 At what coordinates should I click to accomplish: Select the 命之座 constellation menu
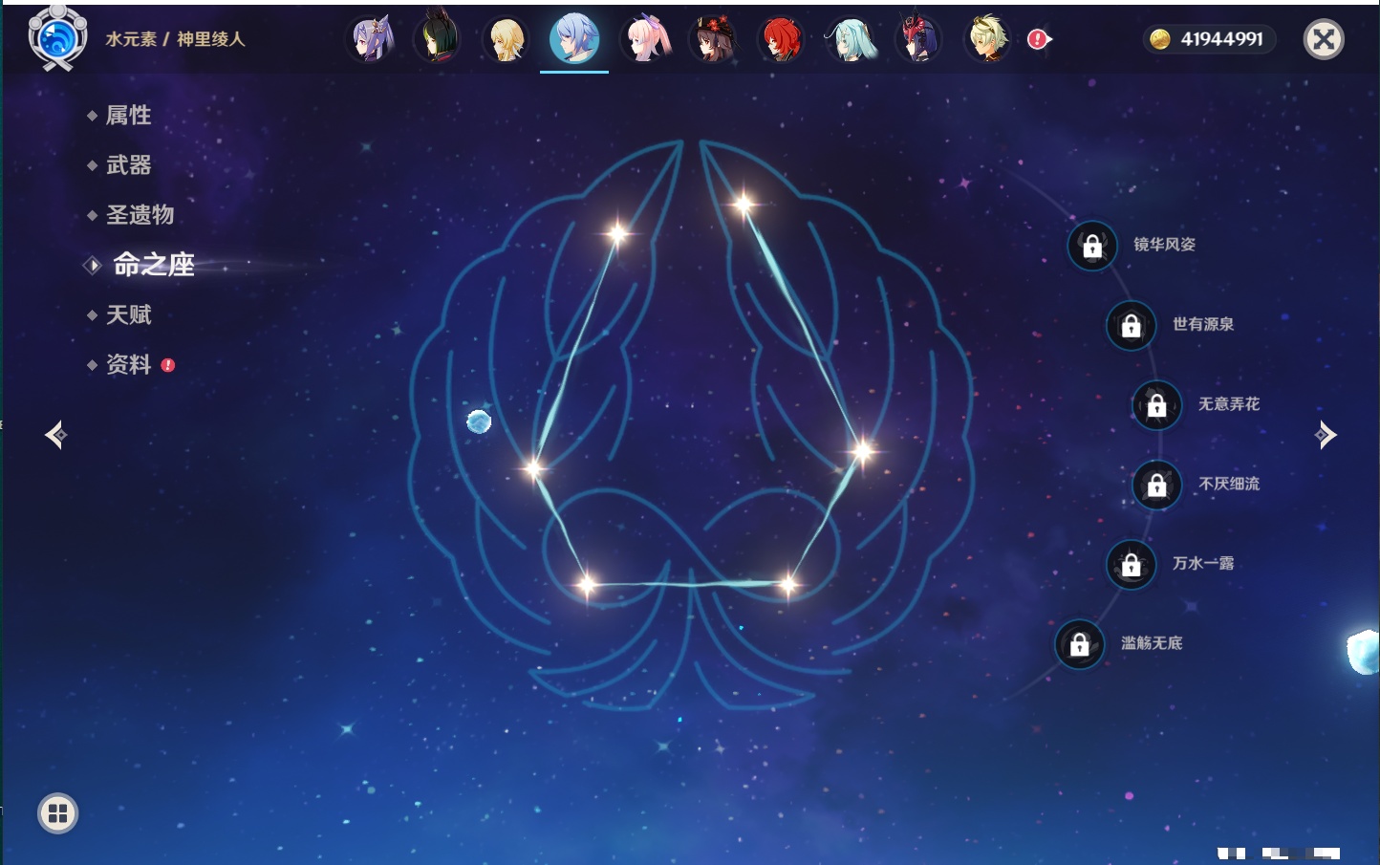tap(153, 265)
